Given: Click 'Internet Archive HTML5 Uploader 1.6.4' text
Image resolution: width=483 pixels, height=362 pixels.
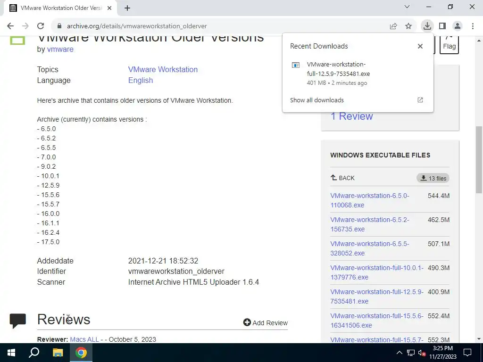Looking at the screenshot, I should point(193,282).
